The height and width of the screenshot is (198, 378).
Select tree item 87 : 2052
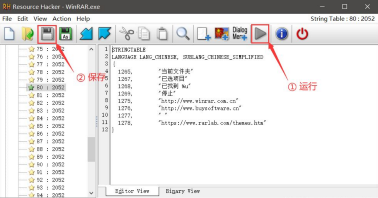pos(46,141)
